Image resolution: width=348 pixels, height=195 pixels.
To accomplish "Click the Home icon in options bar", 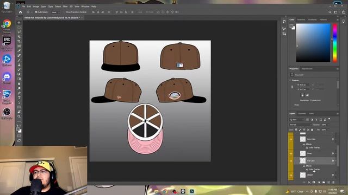I will pyautogui.click(x=21, y=12).
